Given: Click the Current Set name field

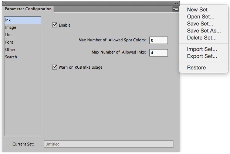Looking at the screenshot, I should (108, 144).
